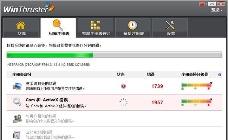Click the blue info icon beside 注册表损坏级别
Image resolution: width=228 pixels, height=140 pixels.
[220, 75]
